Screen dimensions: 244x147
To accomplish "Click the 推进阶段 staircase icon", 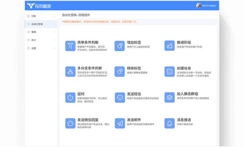I will coord(169,46).
